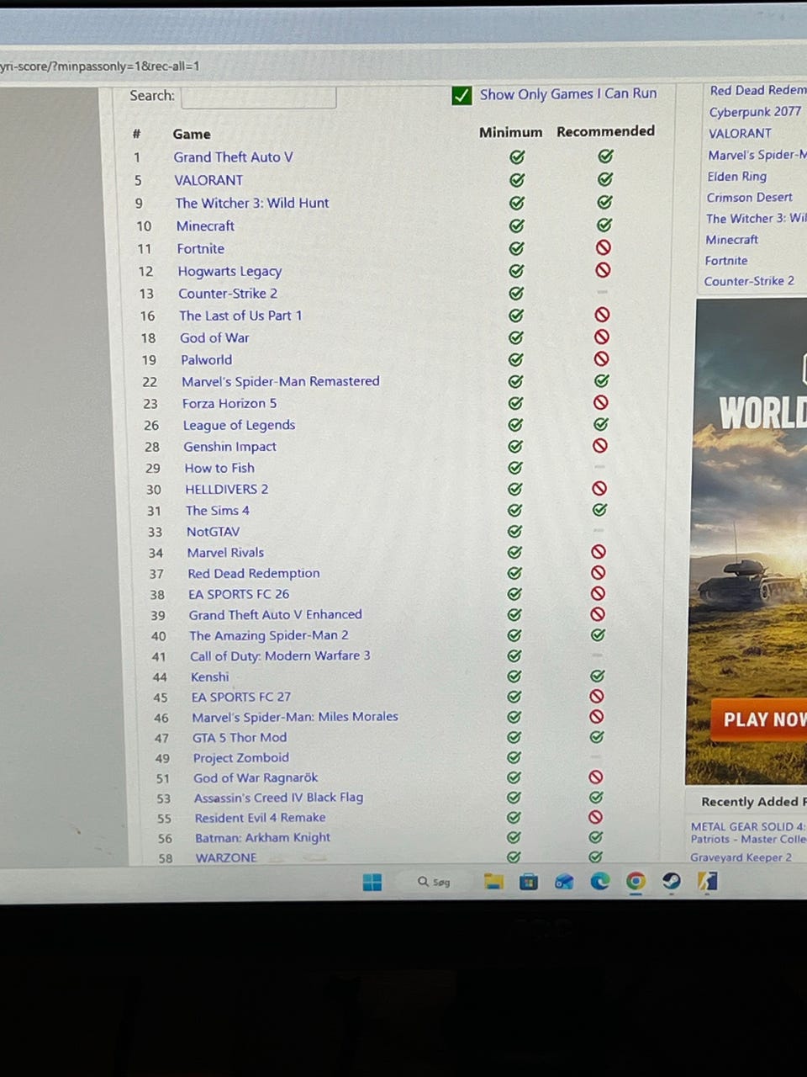Image resolution: width=807 pixels, height=1077 pixels.
Task: Launch Microsoft Store from the taskbar
Action: pyautogui.click(x=529, y=881)
